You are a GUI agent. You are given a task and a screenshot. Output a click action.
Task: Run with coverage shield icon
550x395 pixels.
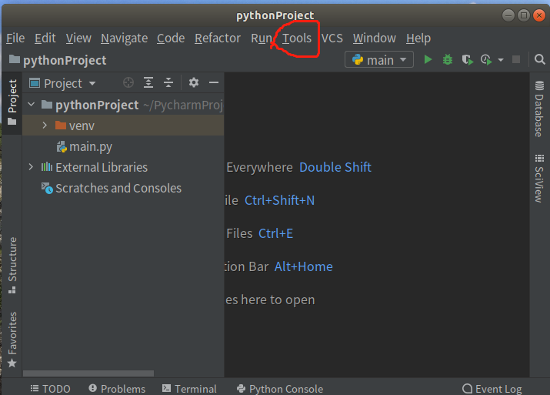click(x=467, y=60)
